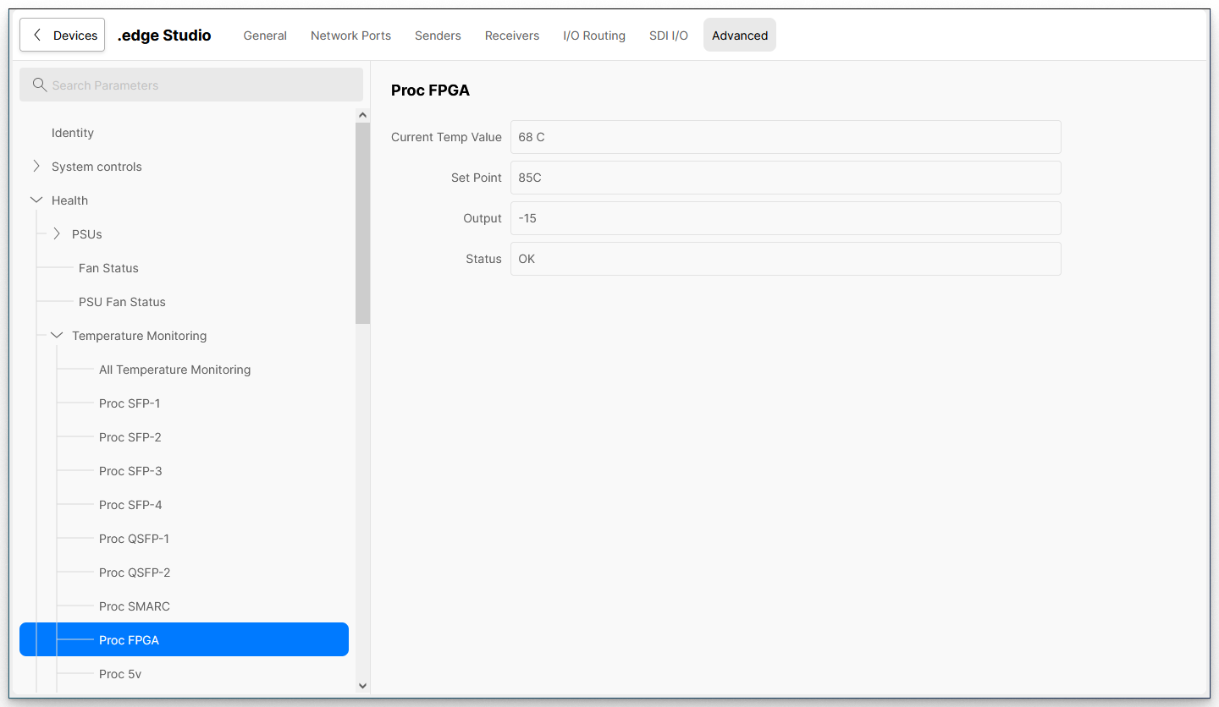The image size is (1219, 707).
Task: Open Fan Status in the tree
Action: pyautogui.click(x=108, y=268)
